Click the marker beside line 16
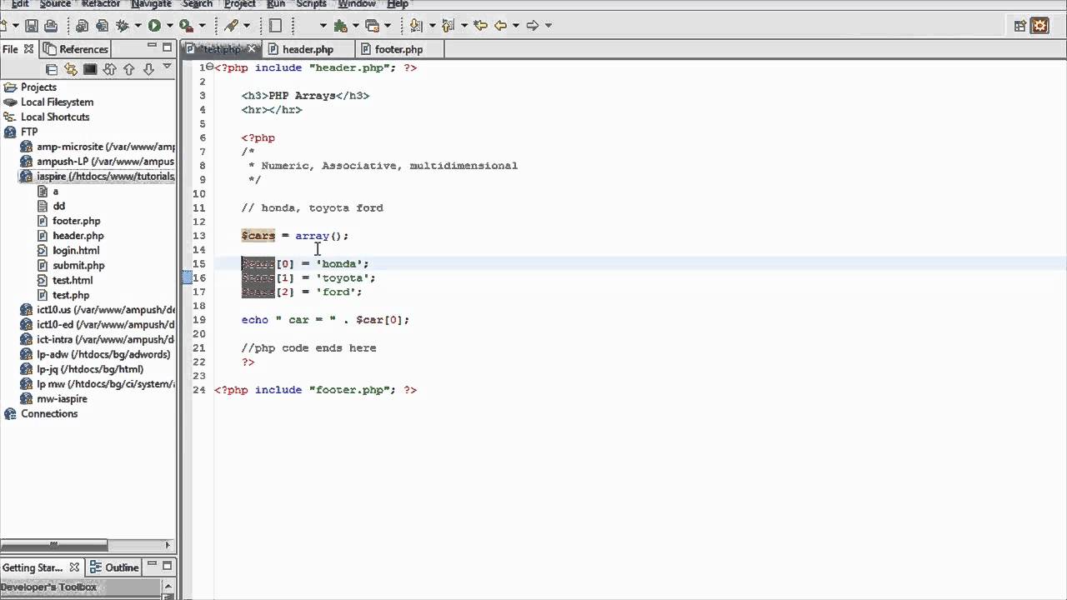 pyautogui.click(x=188, y=277)
